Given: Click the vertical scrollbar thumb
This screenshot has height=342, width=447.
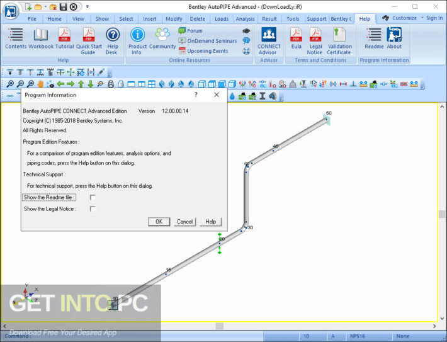Looking at the screenshot, I should [442, 214].
